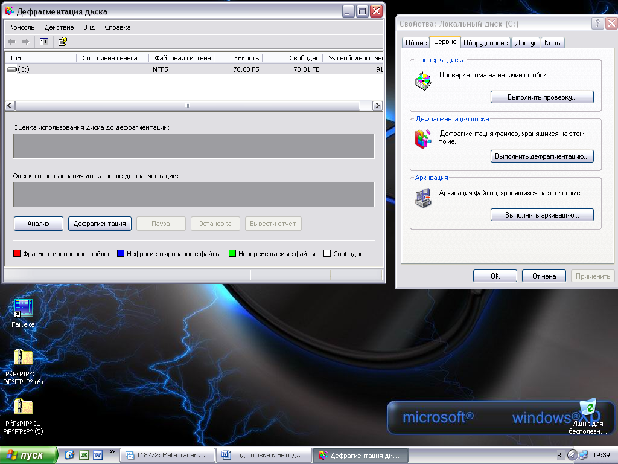Viewport: 618px width, 464px height.
Task: Click Отмена in the Properties dialog
Action: 544,275
